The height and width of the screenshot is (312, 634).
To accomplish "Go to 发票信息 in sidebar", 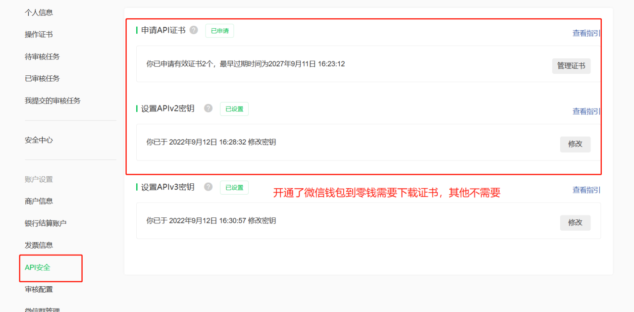I will [x=39, y=245].
